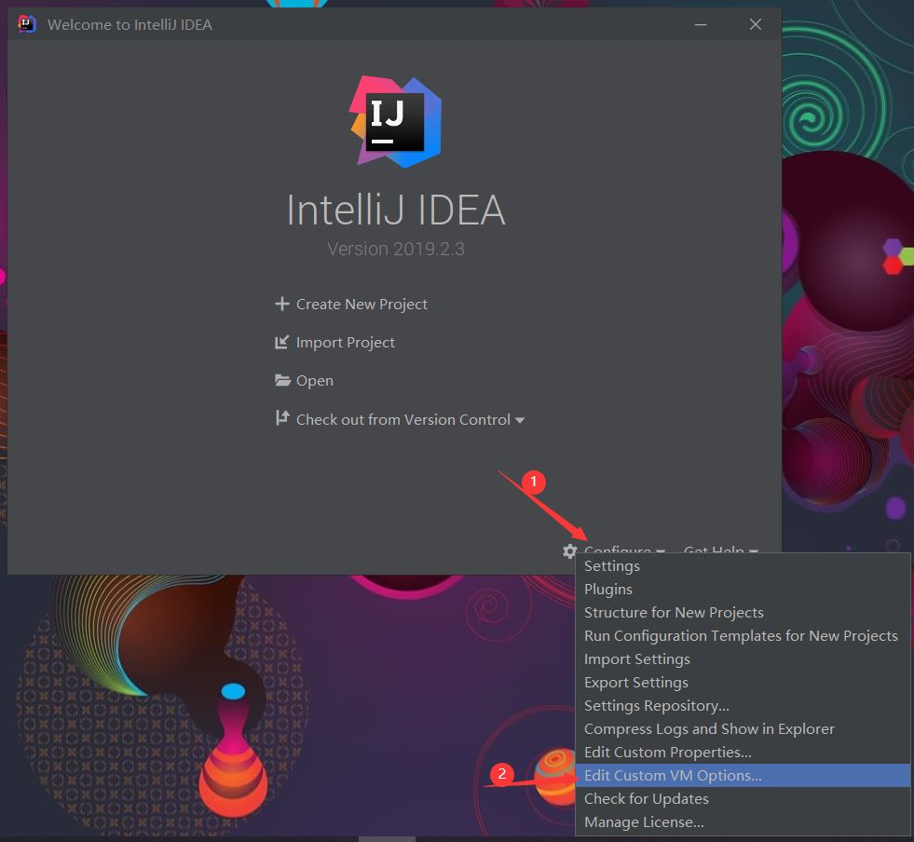Open the Import Project link
Screen dimensions: 914x842
pyautogui.click(x=345, y=343)
